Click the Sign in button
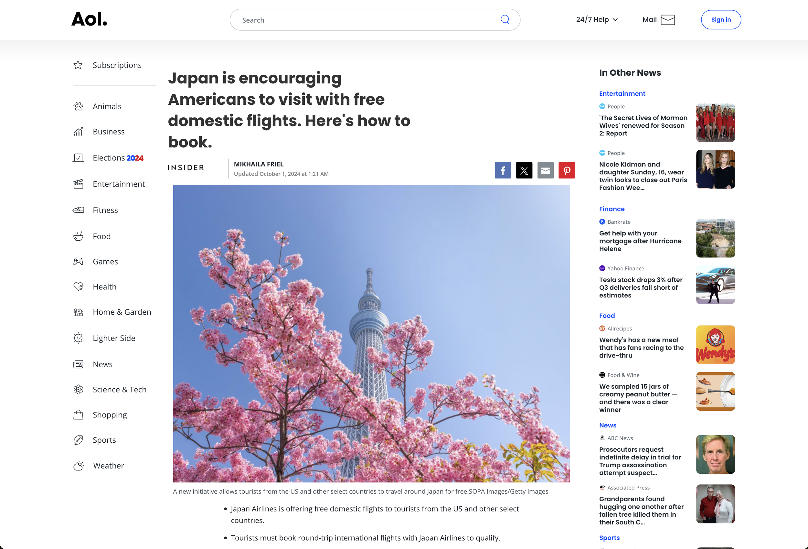The width and height of the screenshot is (808, 549). click(x=721, y=20)
